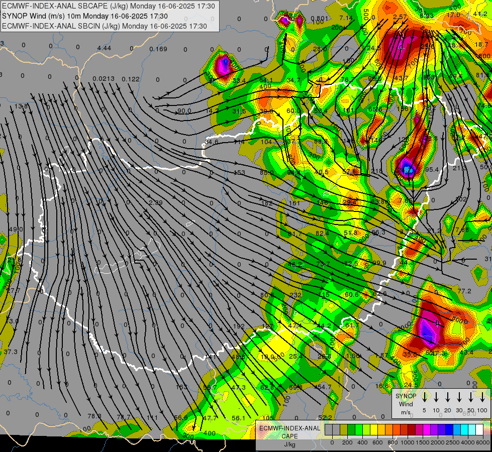Select the SBCAPE title line

coord(109,6)
